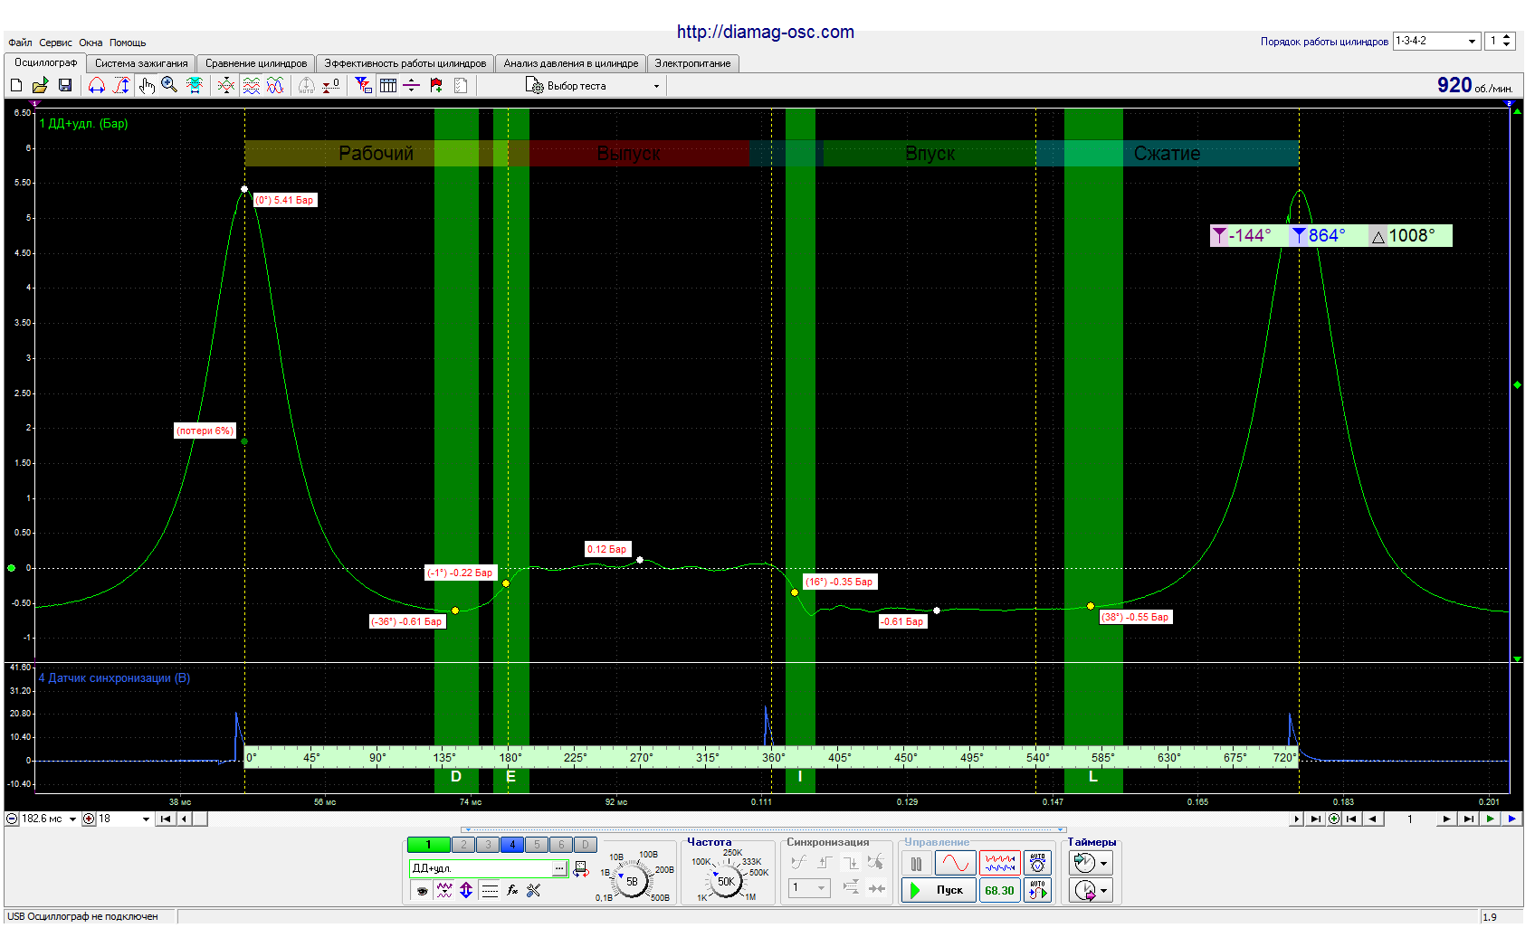Click the purple waveform filter icon

click(x=444, y=891)
